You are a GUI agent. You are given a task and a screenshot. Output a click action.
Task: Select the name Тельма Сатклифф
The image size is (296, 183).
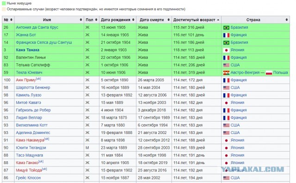(33, 65)
